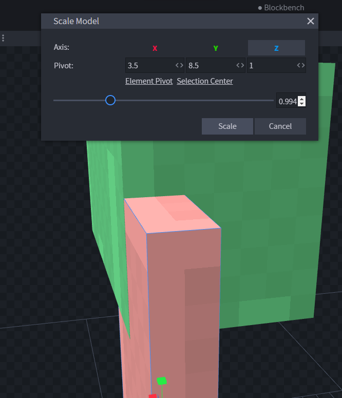Toggle the X axis option
The height and width of the screenshot is (398, 342).
pos(155,48)
